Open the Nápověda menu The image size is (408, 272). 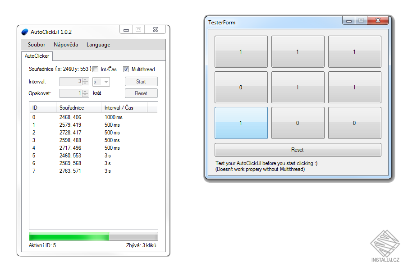click(66, 45)
